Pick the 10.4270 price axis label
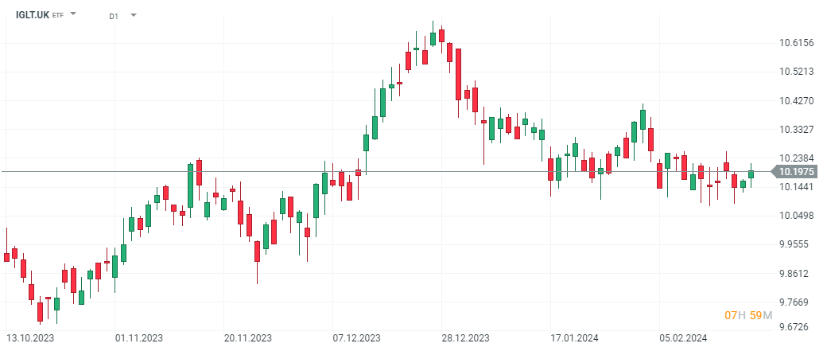 pyautogui.click(x=796, y=100)
